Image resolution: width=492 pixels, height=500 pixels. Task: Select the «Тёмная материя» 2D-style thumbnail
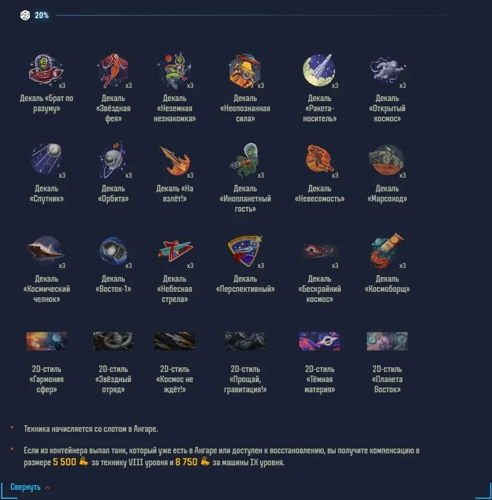tap(320, 341)
